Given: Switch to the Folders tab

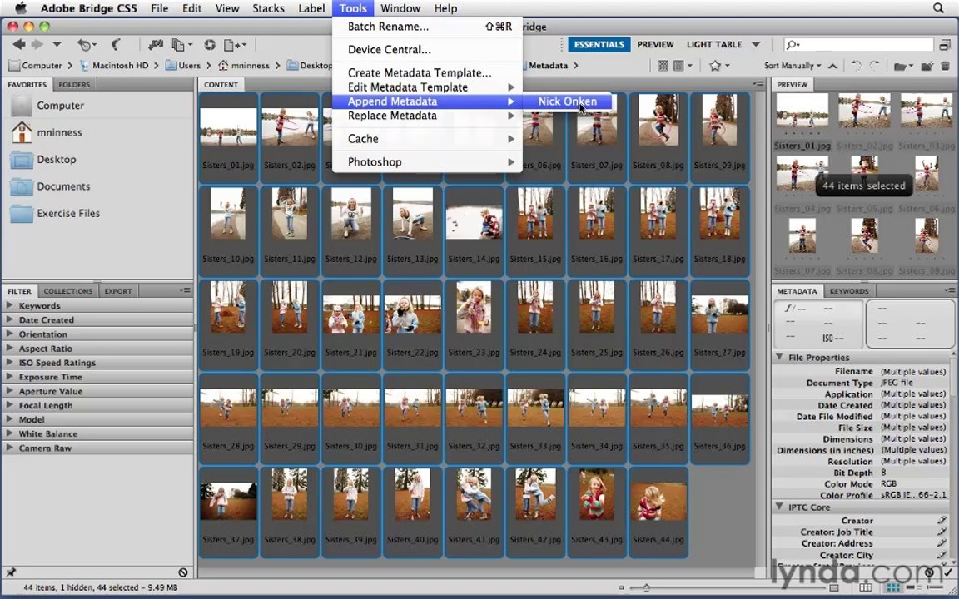Looking at the screenshot, I should (x=74, y=85).
